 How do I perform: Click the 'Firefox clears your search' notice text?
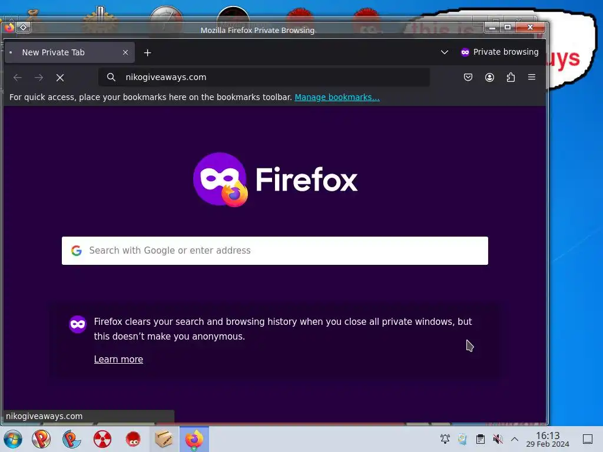[283, 329]
